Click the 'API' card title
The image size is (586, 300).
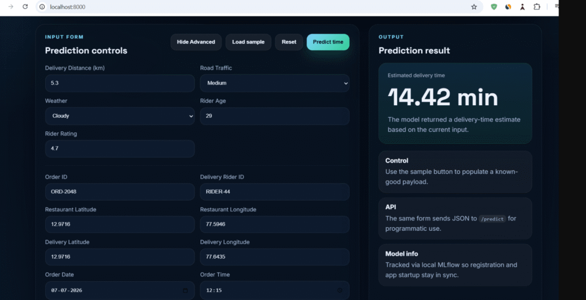point(390,207)
